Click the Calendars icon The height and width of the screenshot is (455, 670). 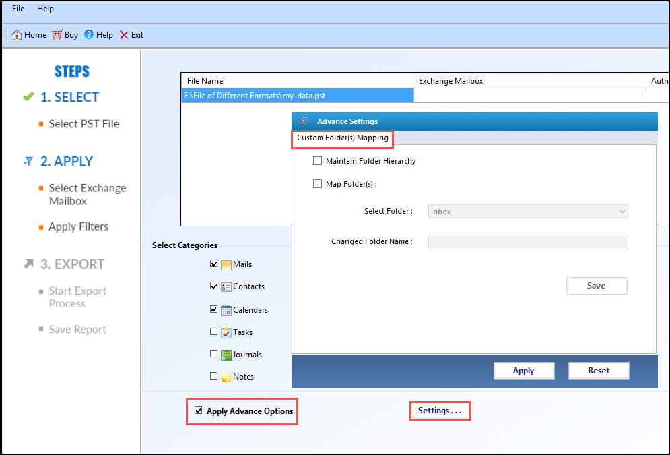(x=226, y=310)
